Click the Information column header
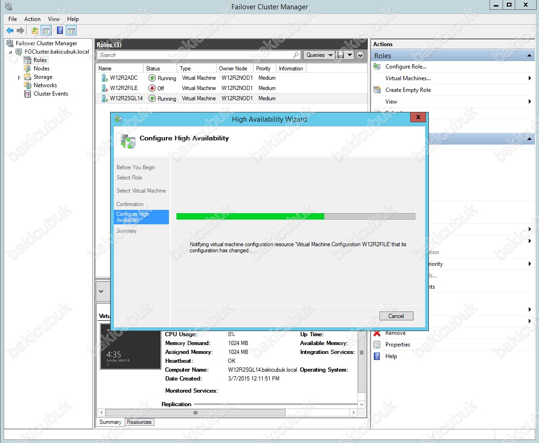539x443 pixels. [x=291, y=69]
